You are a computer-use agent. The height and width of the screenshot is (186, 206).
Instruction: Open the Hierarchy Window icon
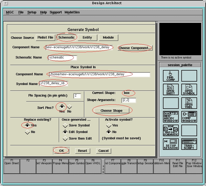(171, 117)
